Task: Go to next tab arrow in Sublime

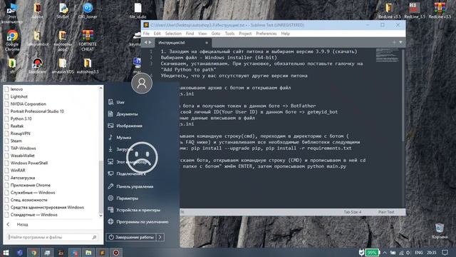Action: [150, 43]
